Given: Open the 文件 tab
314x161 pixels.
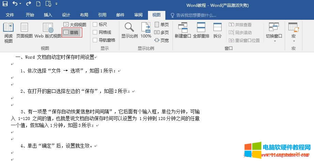Looking at the screenshot, I should [10, 15].
